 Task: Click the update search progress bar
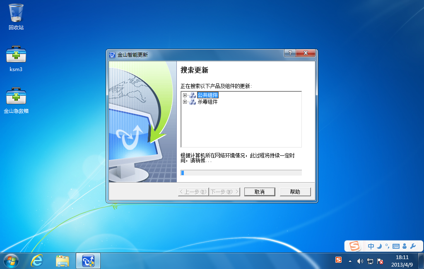[x=241, y=173]
